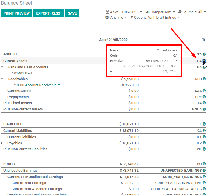Show info for NL non-current liabilities

click(x=204, y=149)
